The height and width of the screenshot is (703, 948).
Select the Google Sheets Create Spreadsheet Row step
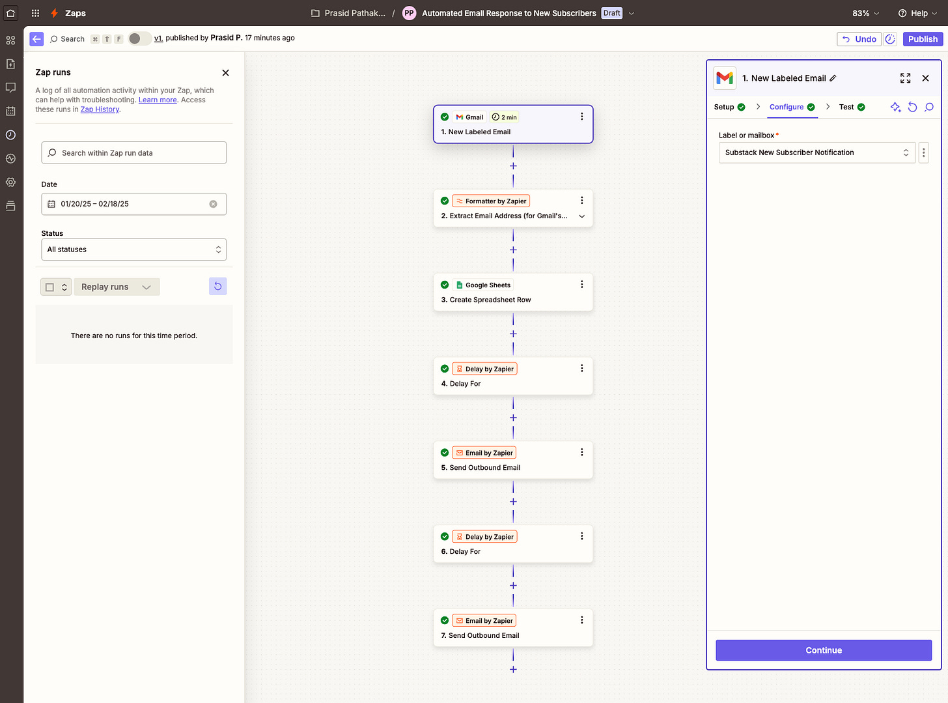513,292
